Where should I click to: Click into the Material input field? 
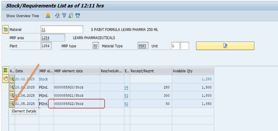pyautogui.click(x=62, y=30)
